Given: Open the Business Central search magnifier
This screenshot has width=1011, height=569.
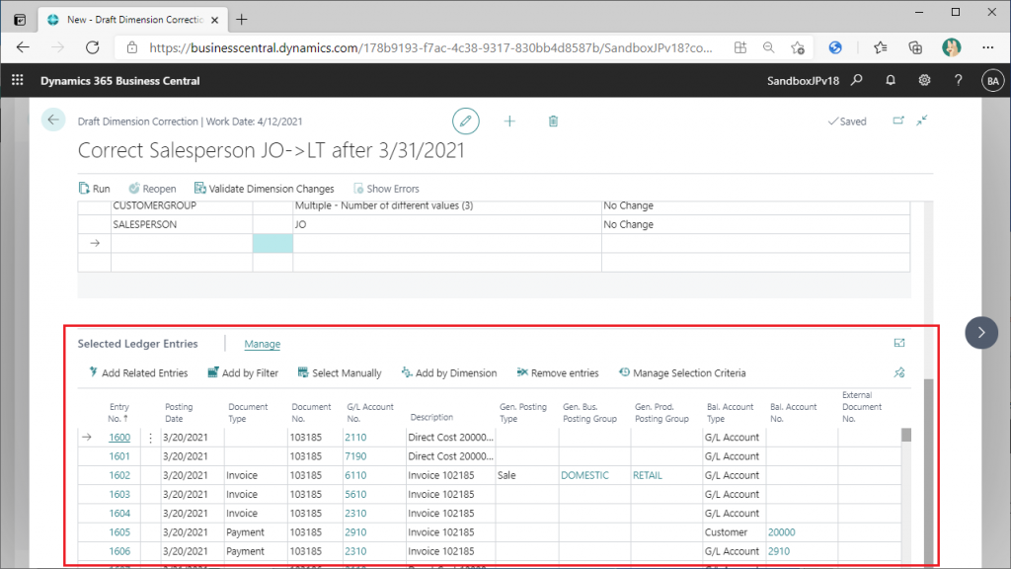Looking at the screenshot, I should (x=856, y=80).
